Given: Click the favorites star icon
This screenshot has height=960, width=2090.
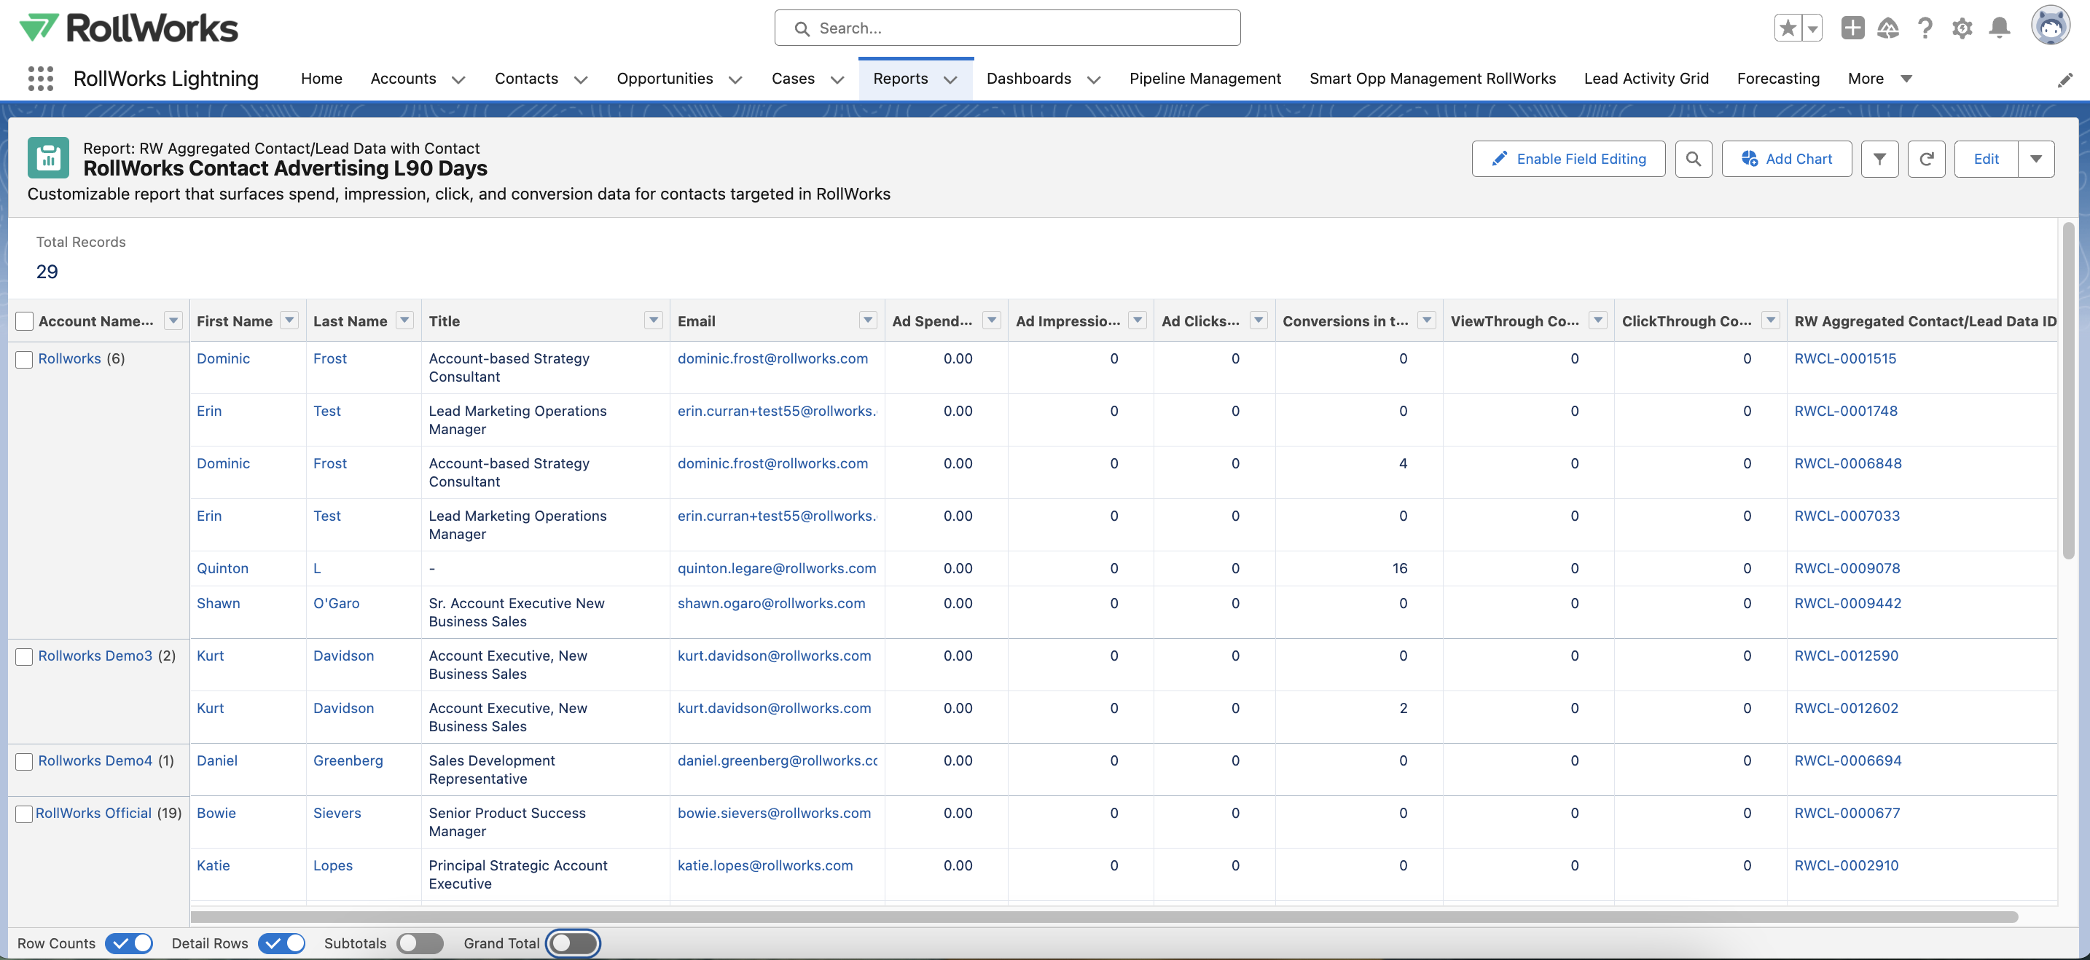Looking at the screenshot, I should pyautogui.click(x=1788, y=28).
